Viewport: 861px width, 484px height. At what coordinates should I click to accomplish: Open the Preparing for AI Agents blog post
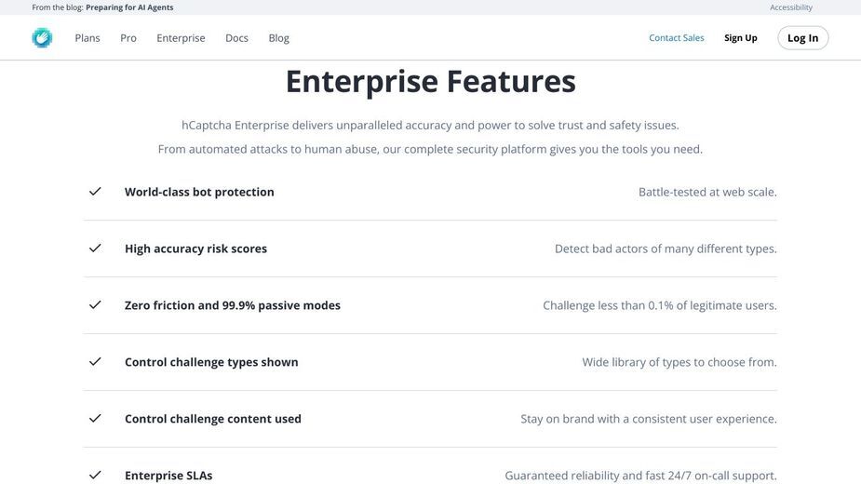click(129, 7)
